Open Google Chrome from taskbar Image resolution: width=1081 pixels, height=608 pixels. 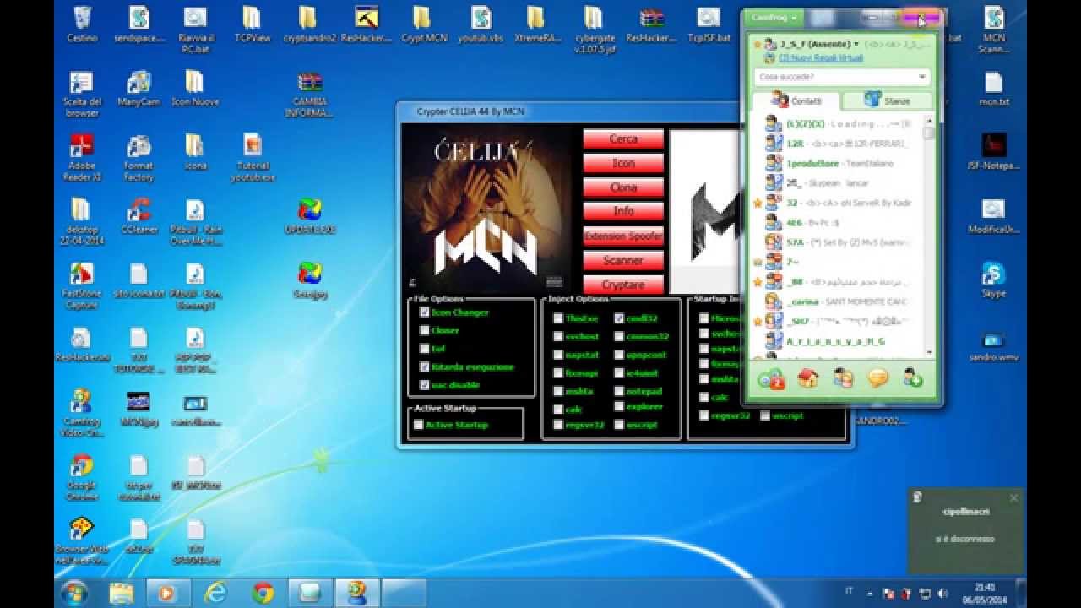coord(263,593)
